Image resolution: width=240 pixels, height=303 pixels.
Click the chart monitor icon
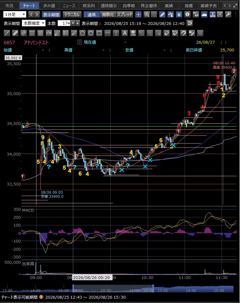click(x=220, y=14)
